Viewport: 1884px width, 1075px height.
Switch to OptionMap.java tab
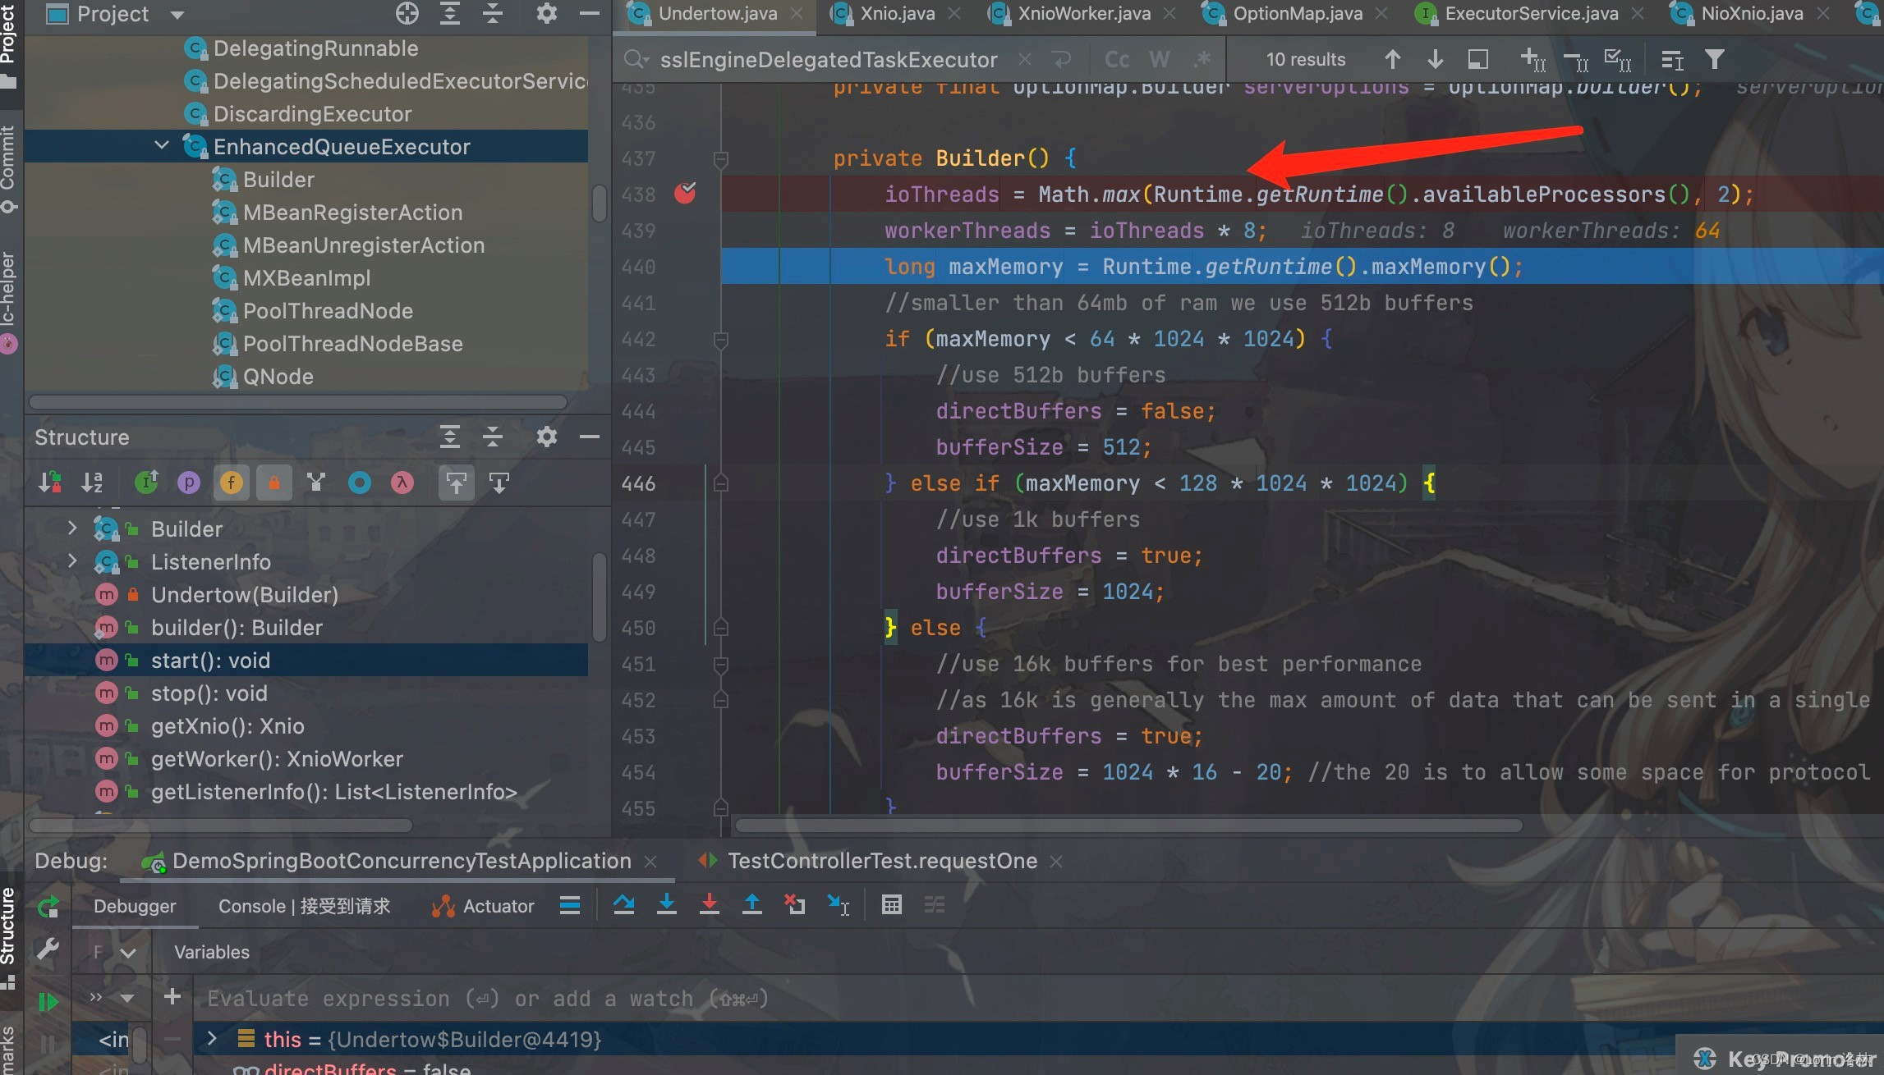[1297, 13]
